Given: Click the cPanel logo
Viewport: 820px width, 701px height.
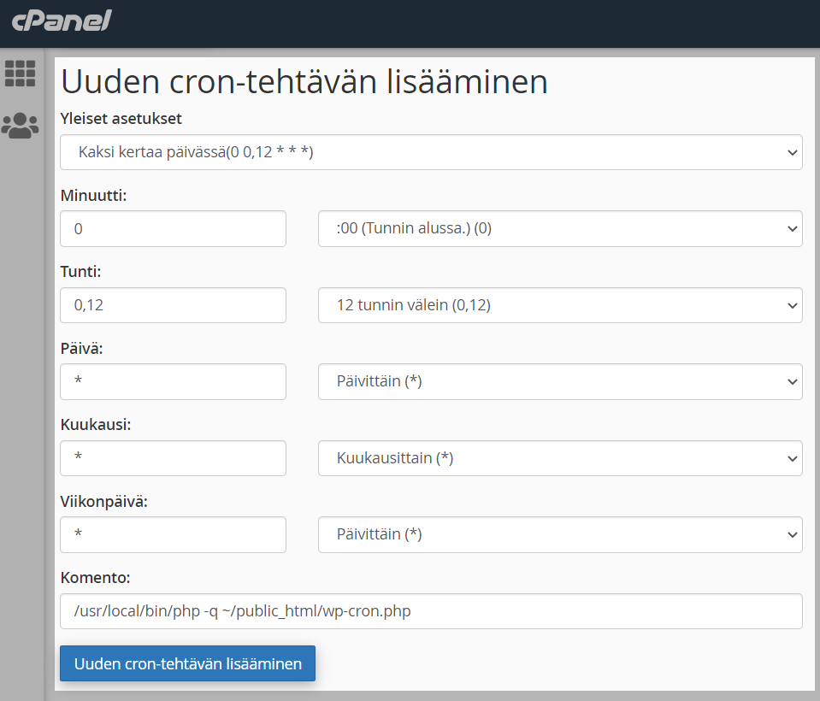Looking at the screenshot, I should click(62, 21).
